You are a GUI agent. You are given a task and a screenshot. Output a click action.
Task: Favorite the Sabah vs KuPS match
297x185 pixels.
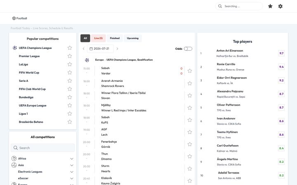point(190,120)
